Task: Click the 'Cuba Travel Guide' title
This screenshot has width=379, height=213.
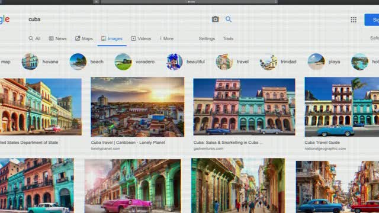Action: pyautogui.click(x=322, y=143)
